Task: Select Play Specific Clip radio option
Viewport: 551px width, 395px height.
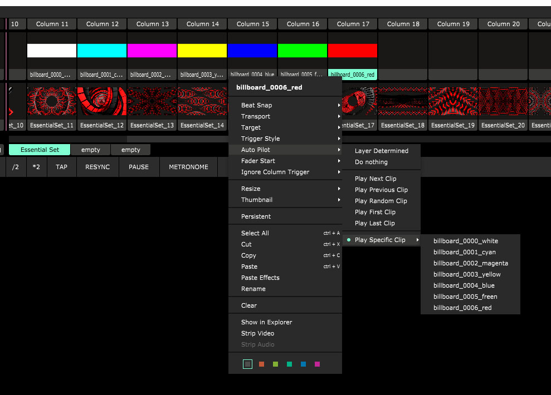Action: (x=380, y=240)
